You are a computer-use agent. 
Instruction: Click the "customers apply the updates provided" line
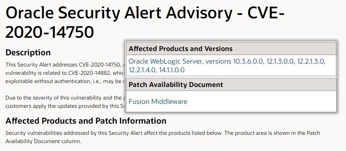point(66,106)
